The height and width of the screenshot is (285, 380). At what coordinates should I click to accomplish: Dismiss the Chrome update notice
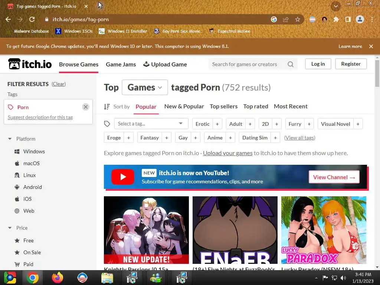coord(371,46)
